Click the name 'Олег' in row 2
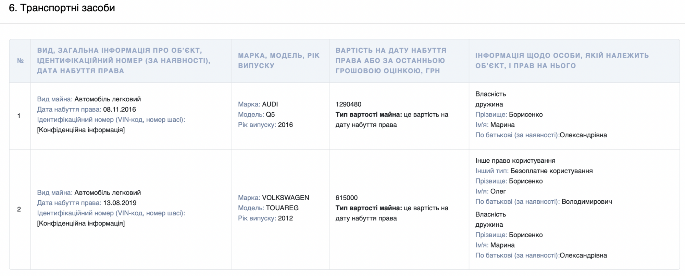Screen dimensions: 685x276 [498, 191]
